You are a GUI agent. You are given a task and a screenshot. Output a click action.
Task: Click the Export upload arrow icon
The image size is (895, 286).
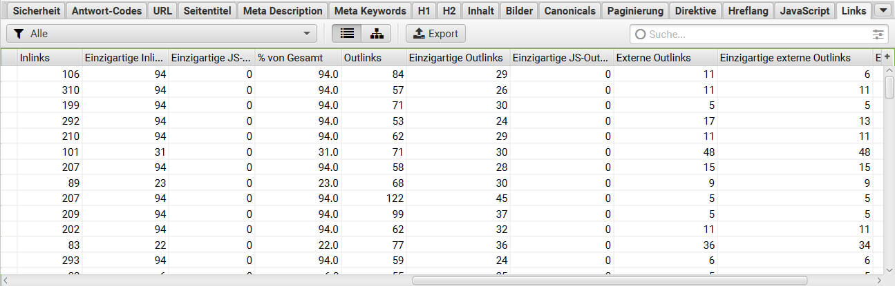(419, 33)
